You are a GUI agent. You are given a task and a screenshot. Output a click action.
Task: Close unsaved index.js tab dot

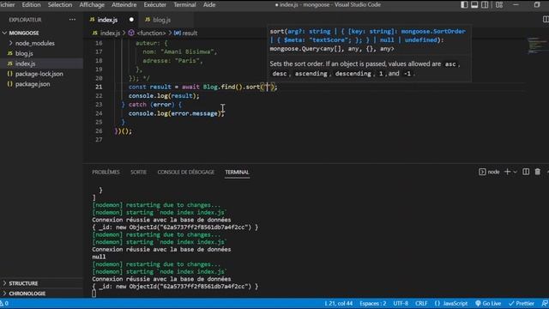click(x=131, y=20)
